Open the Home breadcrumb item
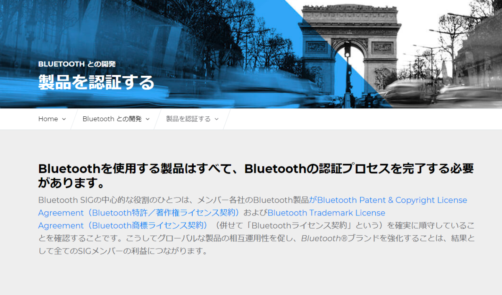The width and height of the screenshot is (502, 295). click(48, 119)
